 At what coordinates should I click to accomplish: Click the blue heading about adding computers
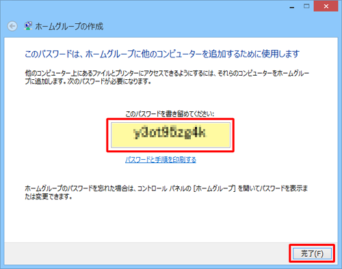click(162, 54)
